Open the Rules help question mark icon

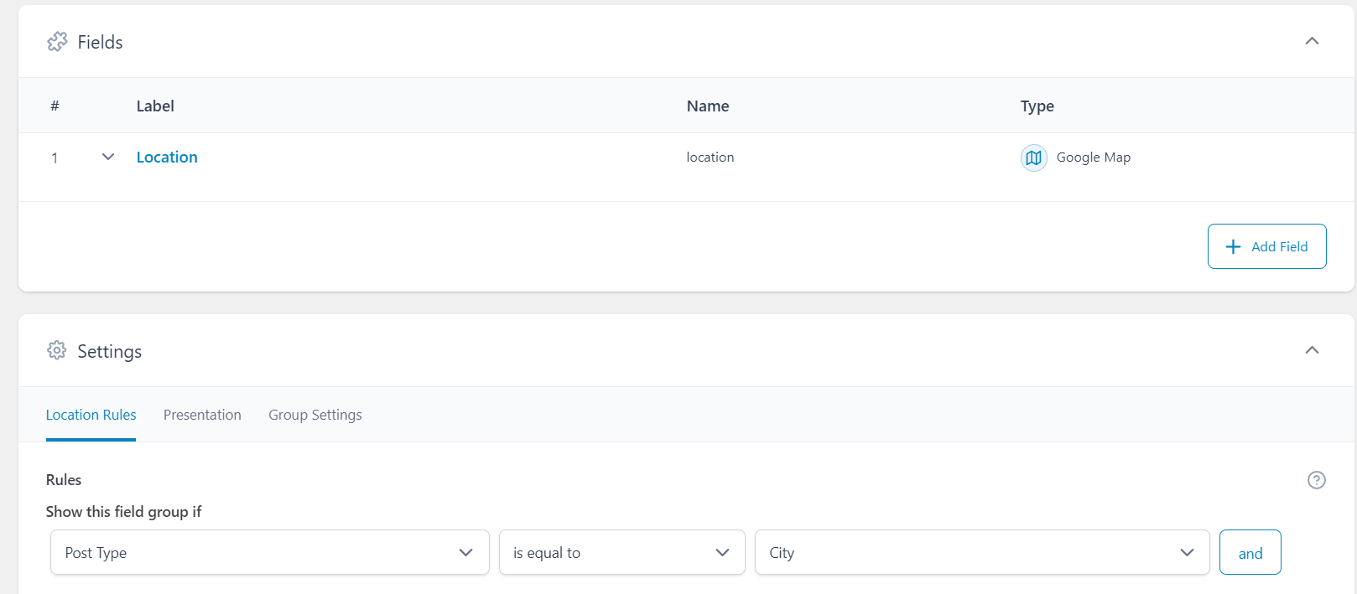click(x=1316, y=480)
